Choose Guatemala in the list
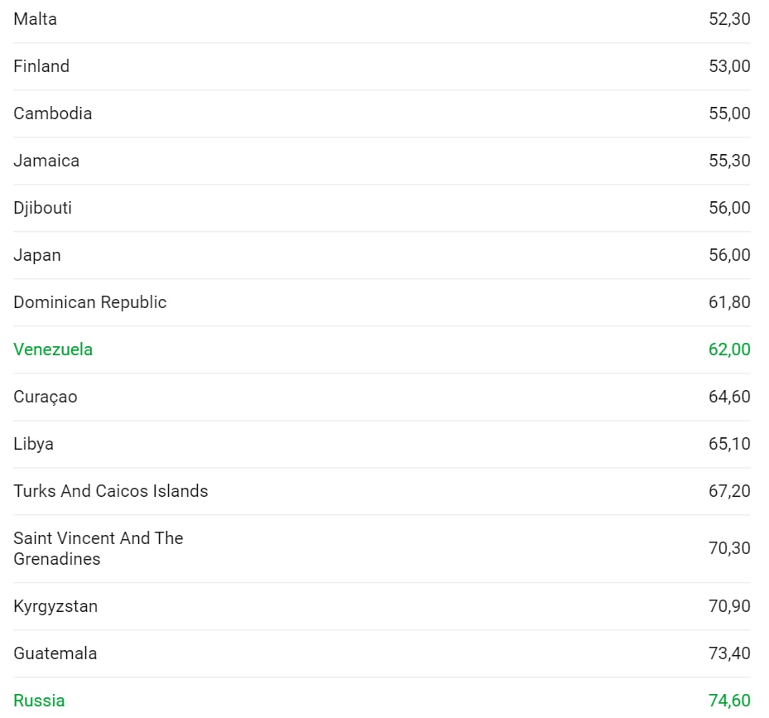This screenshot has height=718, width=769. click(x=382, y=653)
